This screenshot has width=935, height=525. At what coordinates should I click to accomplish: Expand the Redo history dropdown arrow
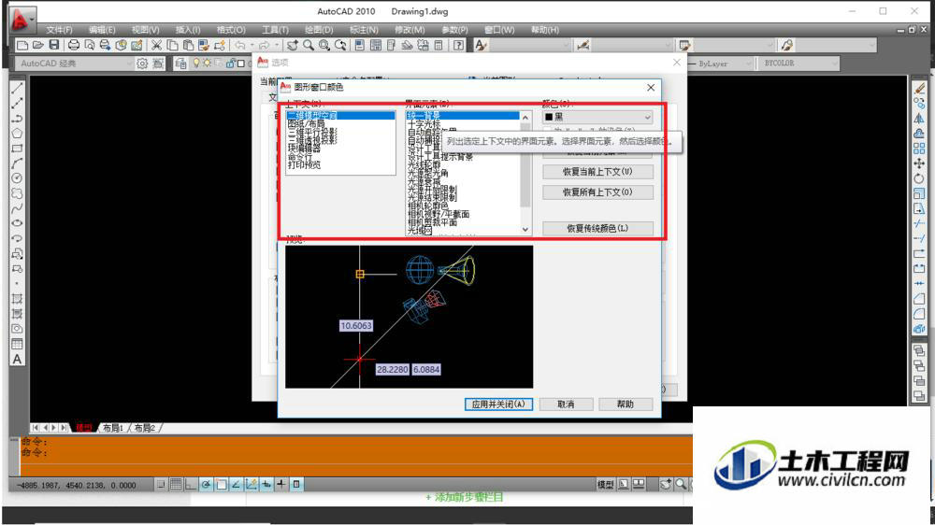[277, 45]
